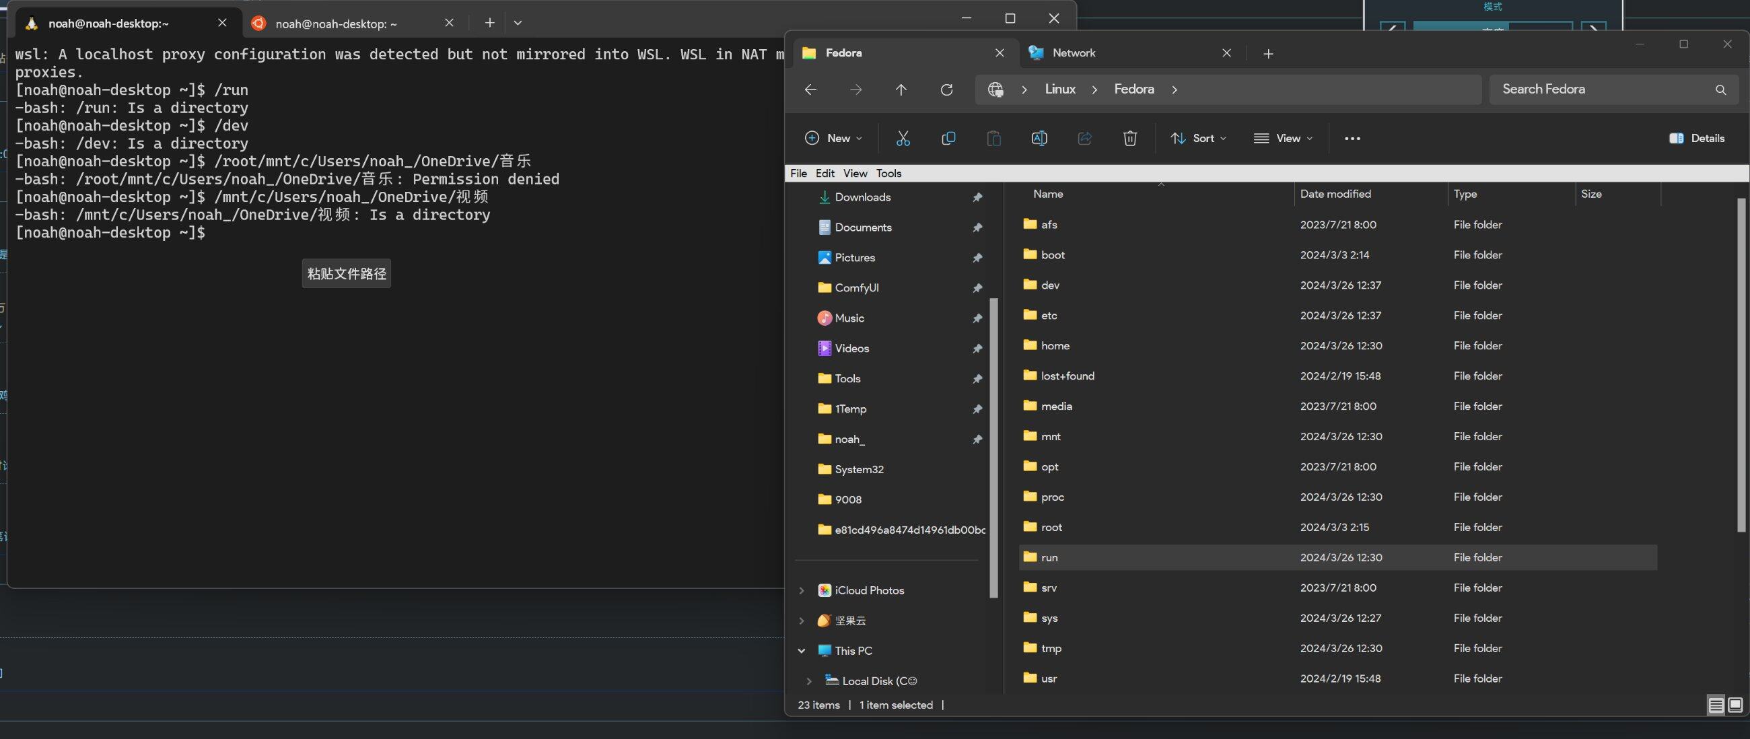Select the etc folder row
This screenshot has height=739, width=1750.
1337,315
